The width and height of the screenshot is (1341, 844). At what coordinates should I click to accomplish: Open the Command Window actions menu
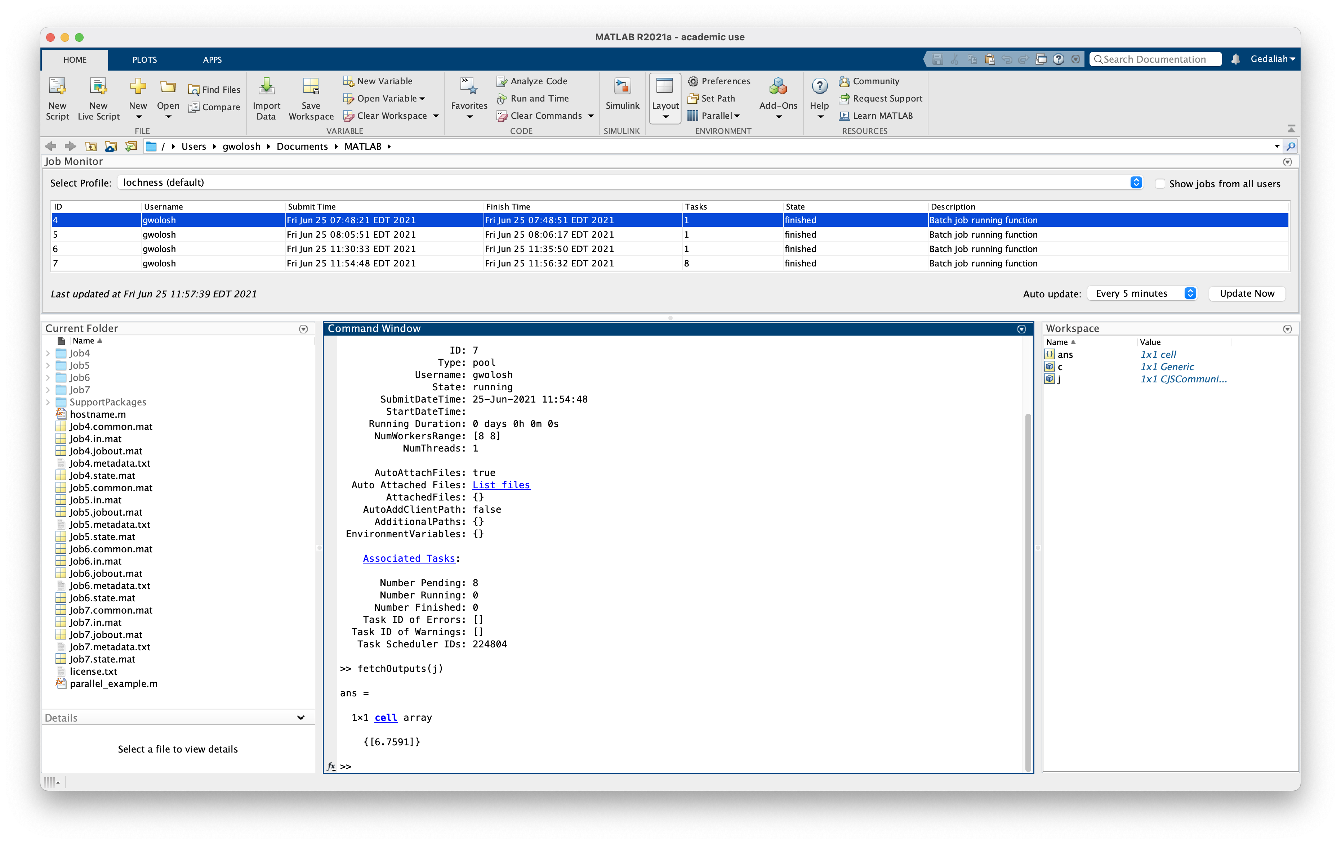tap(1021, 329)
